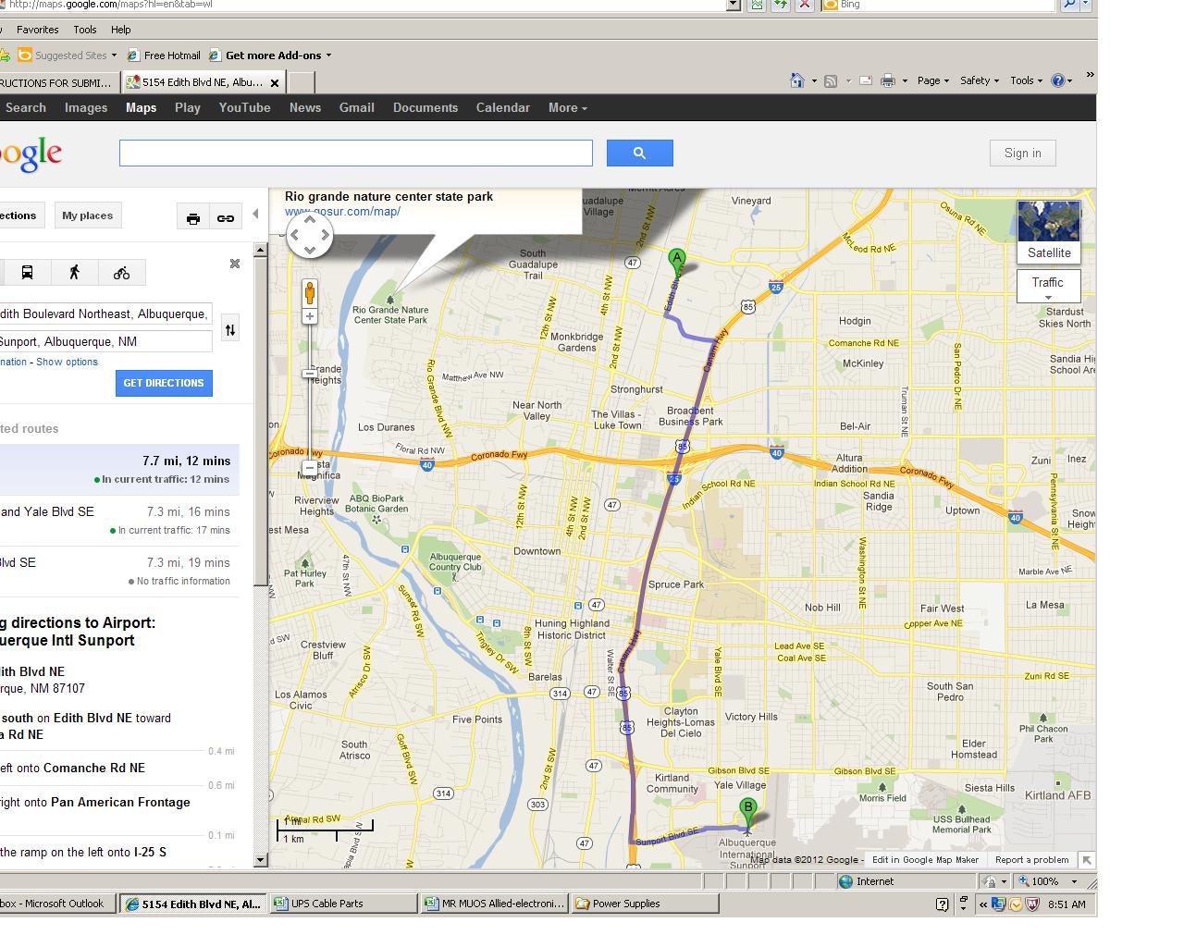1184x947 pixels.
Task: Open Gmail from the Google bar
Action: click(357, 107)
